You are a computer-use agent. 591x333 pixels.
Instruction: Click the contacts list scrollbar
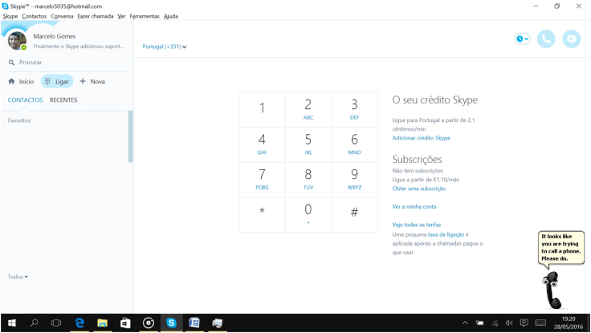tap(130, 136)
